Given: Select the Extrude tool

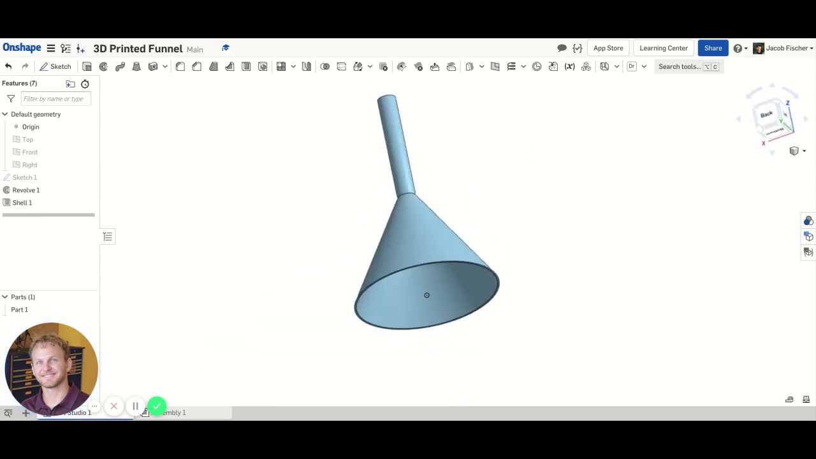Looking at the screenshot, I should click(87, 66).
